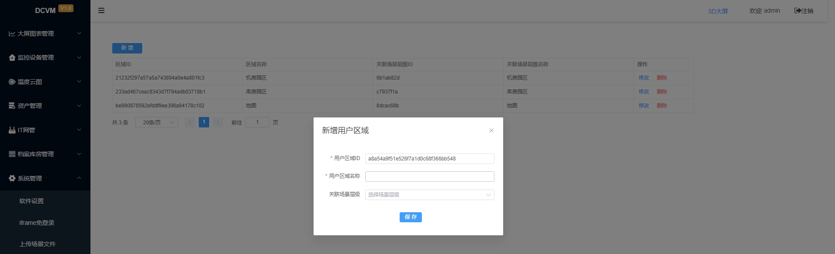Viewport: 835px width, 254px height.
Task: Click the logout arrow icon next to 注销
Action: [798, 10]
